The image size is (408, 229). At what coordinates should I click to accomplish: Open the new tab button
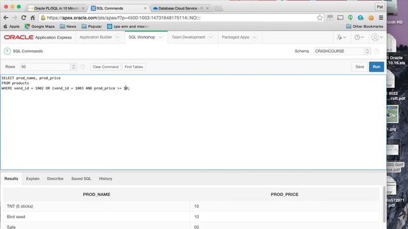point(218,8)
